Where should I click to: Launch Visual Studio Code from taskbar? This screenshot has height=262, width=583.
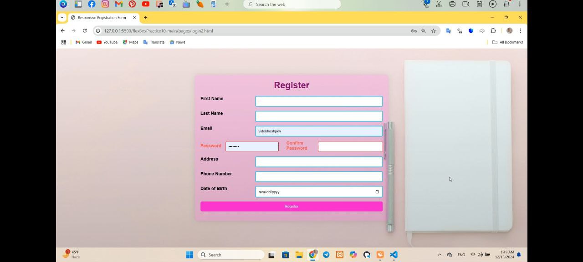[x=394, y=255]
